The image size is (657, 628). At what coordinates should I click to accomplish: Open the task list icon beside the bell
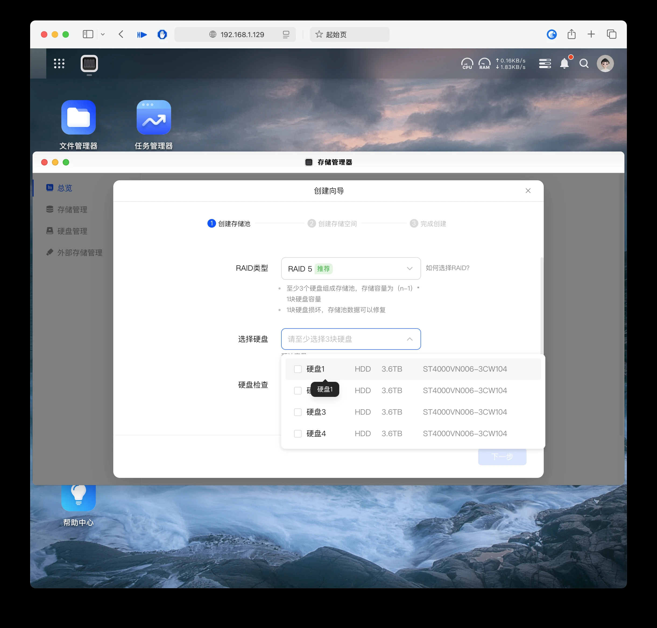coord(545,63)
